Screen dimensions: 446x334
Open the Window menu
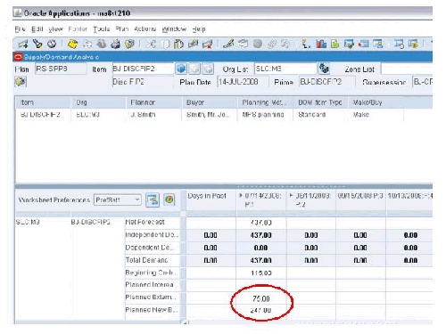pyautogui.click(x=174, y=29)
